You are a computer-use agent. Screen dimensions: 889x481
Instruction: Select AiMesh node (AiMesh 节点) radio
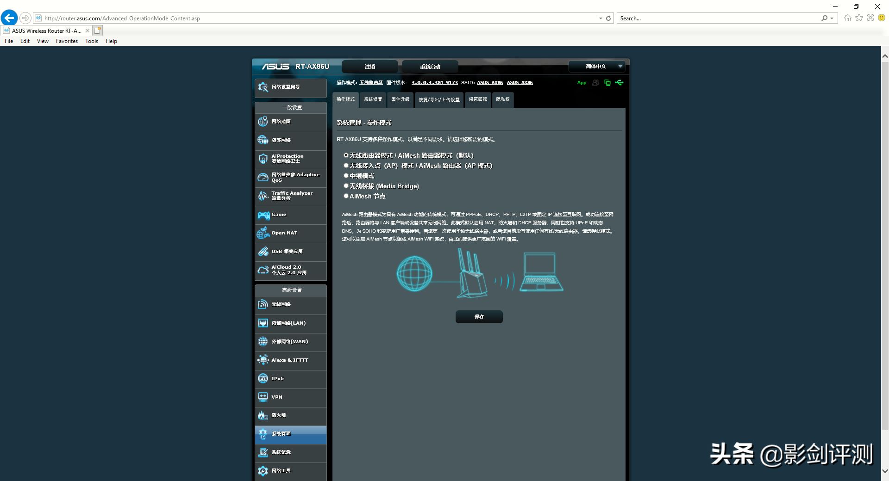[346, 196]
